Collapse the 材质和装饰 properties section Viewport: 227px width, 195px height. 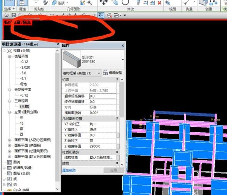click(x=117, y=152)
